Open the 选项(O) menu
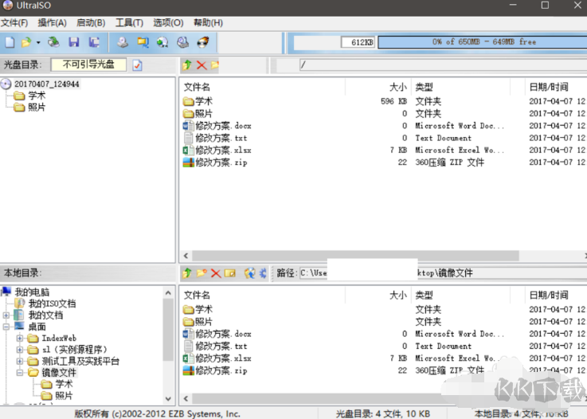Screen dimensions: 587x419 tap(168, 23)
